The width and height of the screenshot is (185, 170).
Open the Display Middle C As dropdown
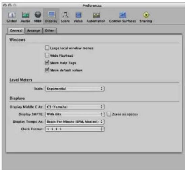pos(75,107)
